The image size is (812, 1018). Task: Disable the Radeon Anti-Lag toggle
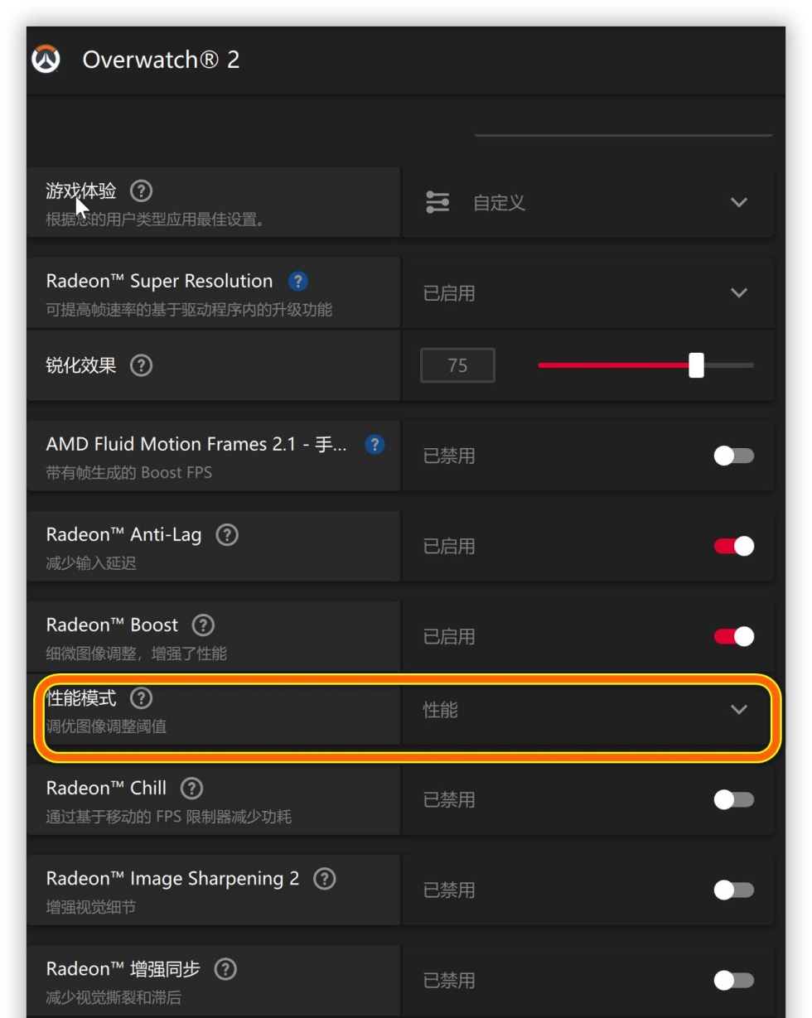[x=733, y=546]
